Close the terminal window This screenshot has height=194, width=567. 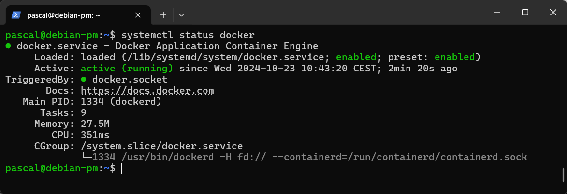pyautogui.click(x=552, y=12)
